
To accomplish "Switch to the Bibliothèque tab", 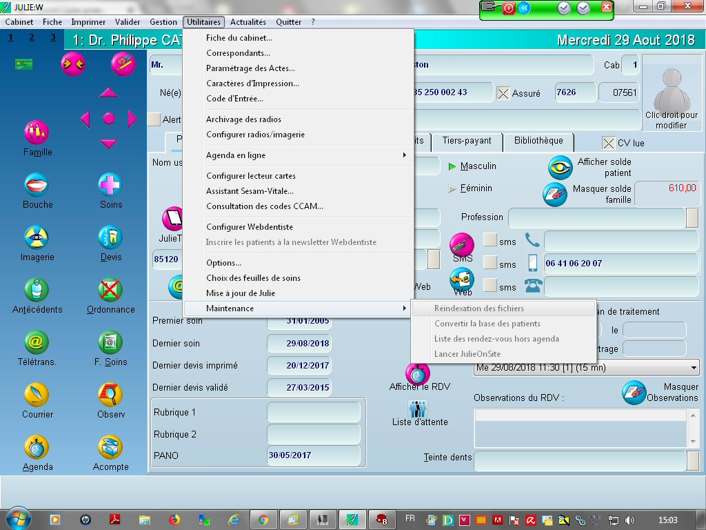I will pos(538,141).
